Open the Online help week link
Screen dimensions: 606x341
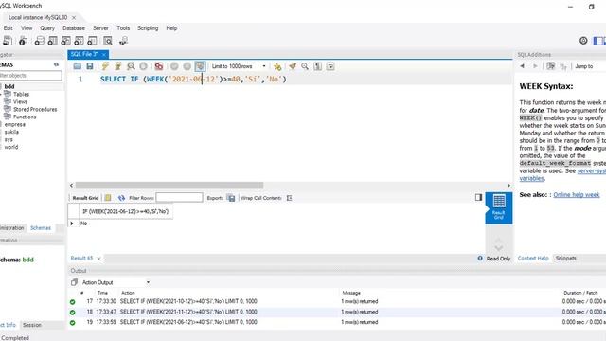click(577, 195)
